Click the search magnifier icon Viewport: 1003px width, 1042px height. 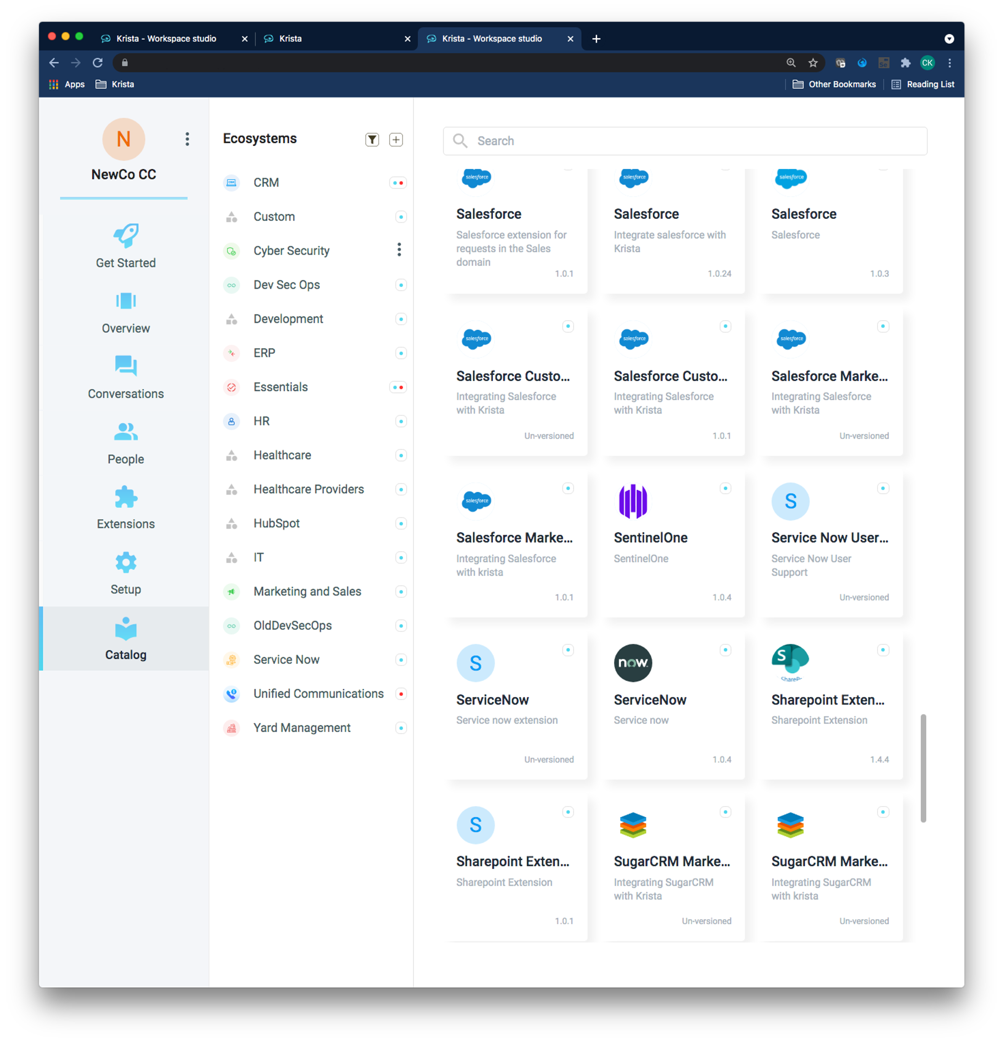click(460, 141)
